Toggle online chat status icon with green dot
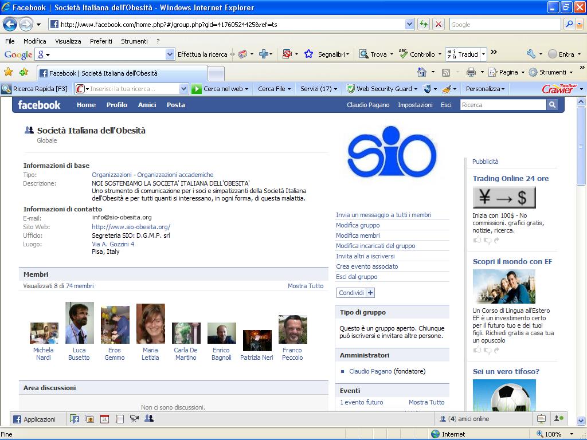587x440 pixels. click(x=559, y=419)
